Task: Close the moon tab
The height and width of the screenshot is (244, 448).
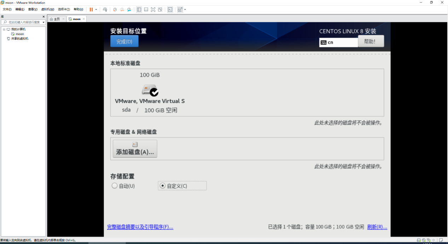Action: (x=84, y=19)
